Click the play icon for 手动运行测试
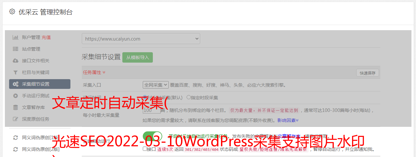This screenshot has height=157, width=416. click(x=15, y=96)
